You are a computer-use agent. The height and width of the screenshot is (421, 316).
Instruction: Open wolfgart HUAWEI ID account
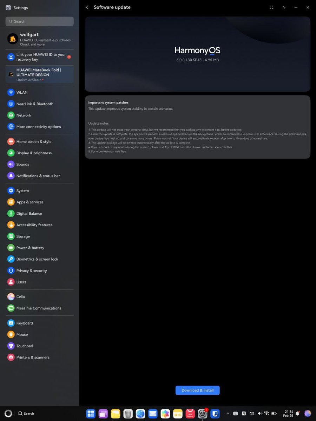point(39,39)
